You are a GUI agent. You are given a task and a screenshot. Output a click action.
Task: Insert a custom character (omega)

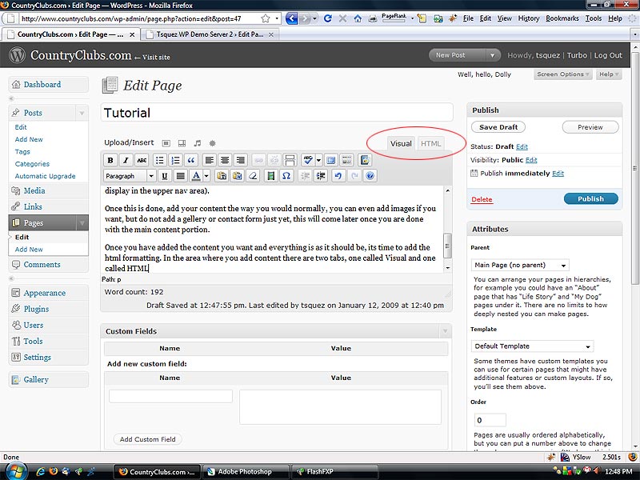286,176
